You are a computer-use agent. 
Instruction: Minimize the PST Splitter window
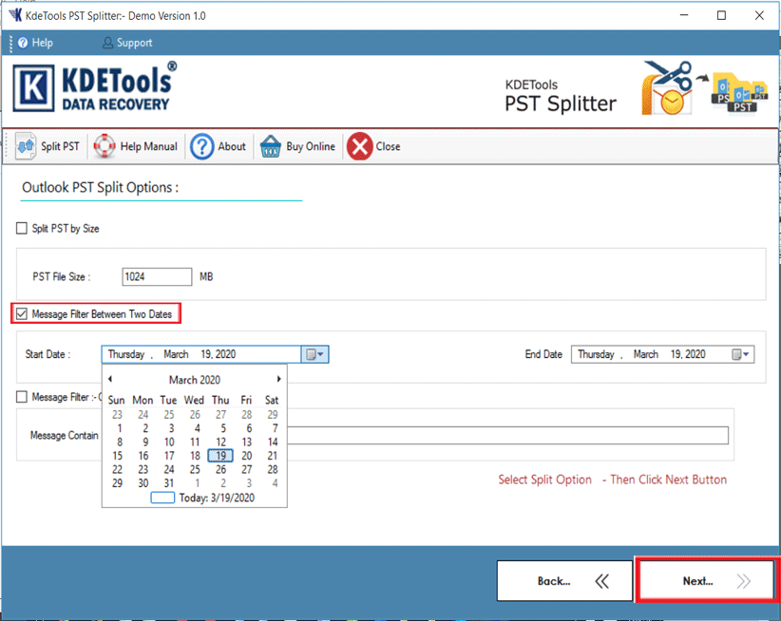pyautogui.click(x=684, y=15)
